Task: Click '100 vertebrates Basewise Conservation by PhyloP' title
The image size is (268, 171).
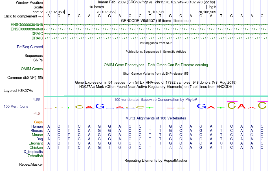Action: tap(156, 100)
